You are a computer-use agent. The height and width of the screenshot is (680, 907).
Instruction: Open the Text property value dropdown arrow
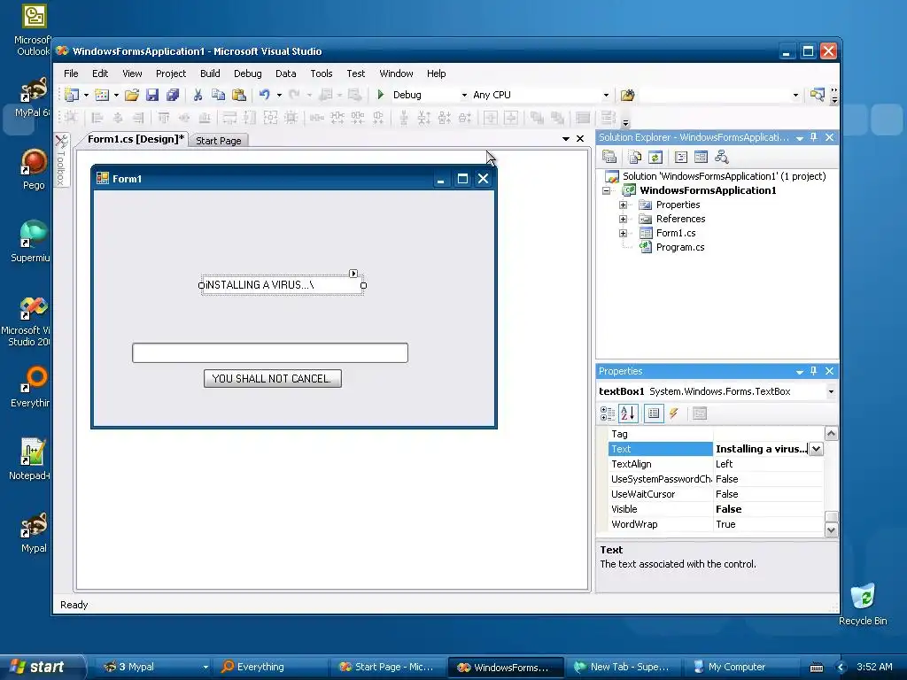point(816,449)
